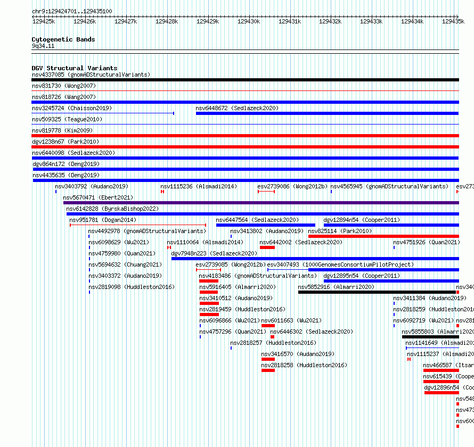The width and height of the screenshot is (474, 447).
Task: Click nsv951781 (Dogan2014) label
Action: [103, 220]
